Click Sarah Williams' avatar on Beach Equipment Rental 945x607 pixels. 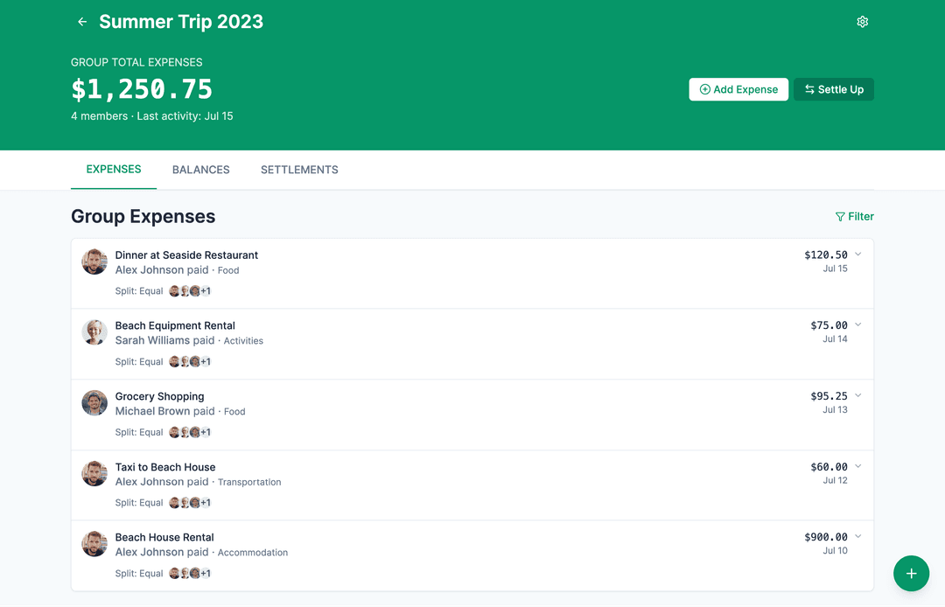point(94,332)
